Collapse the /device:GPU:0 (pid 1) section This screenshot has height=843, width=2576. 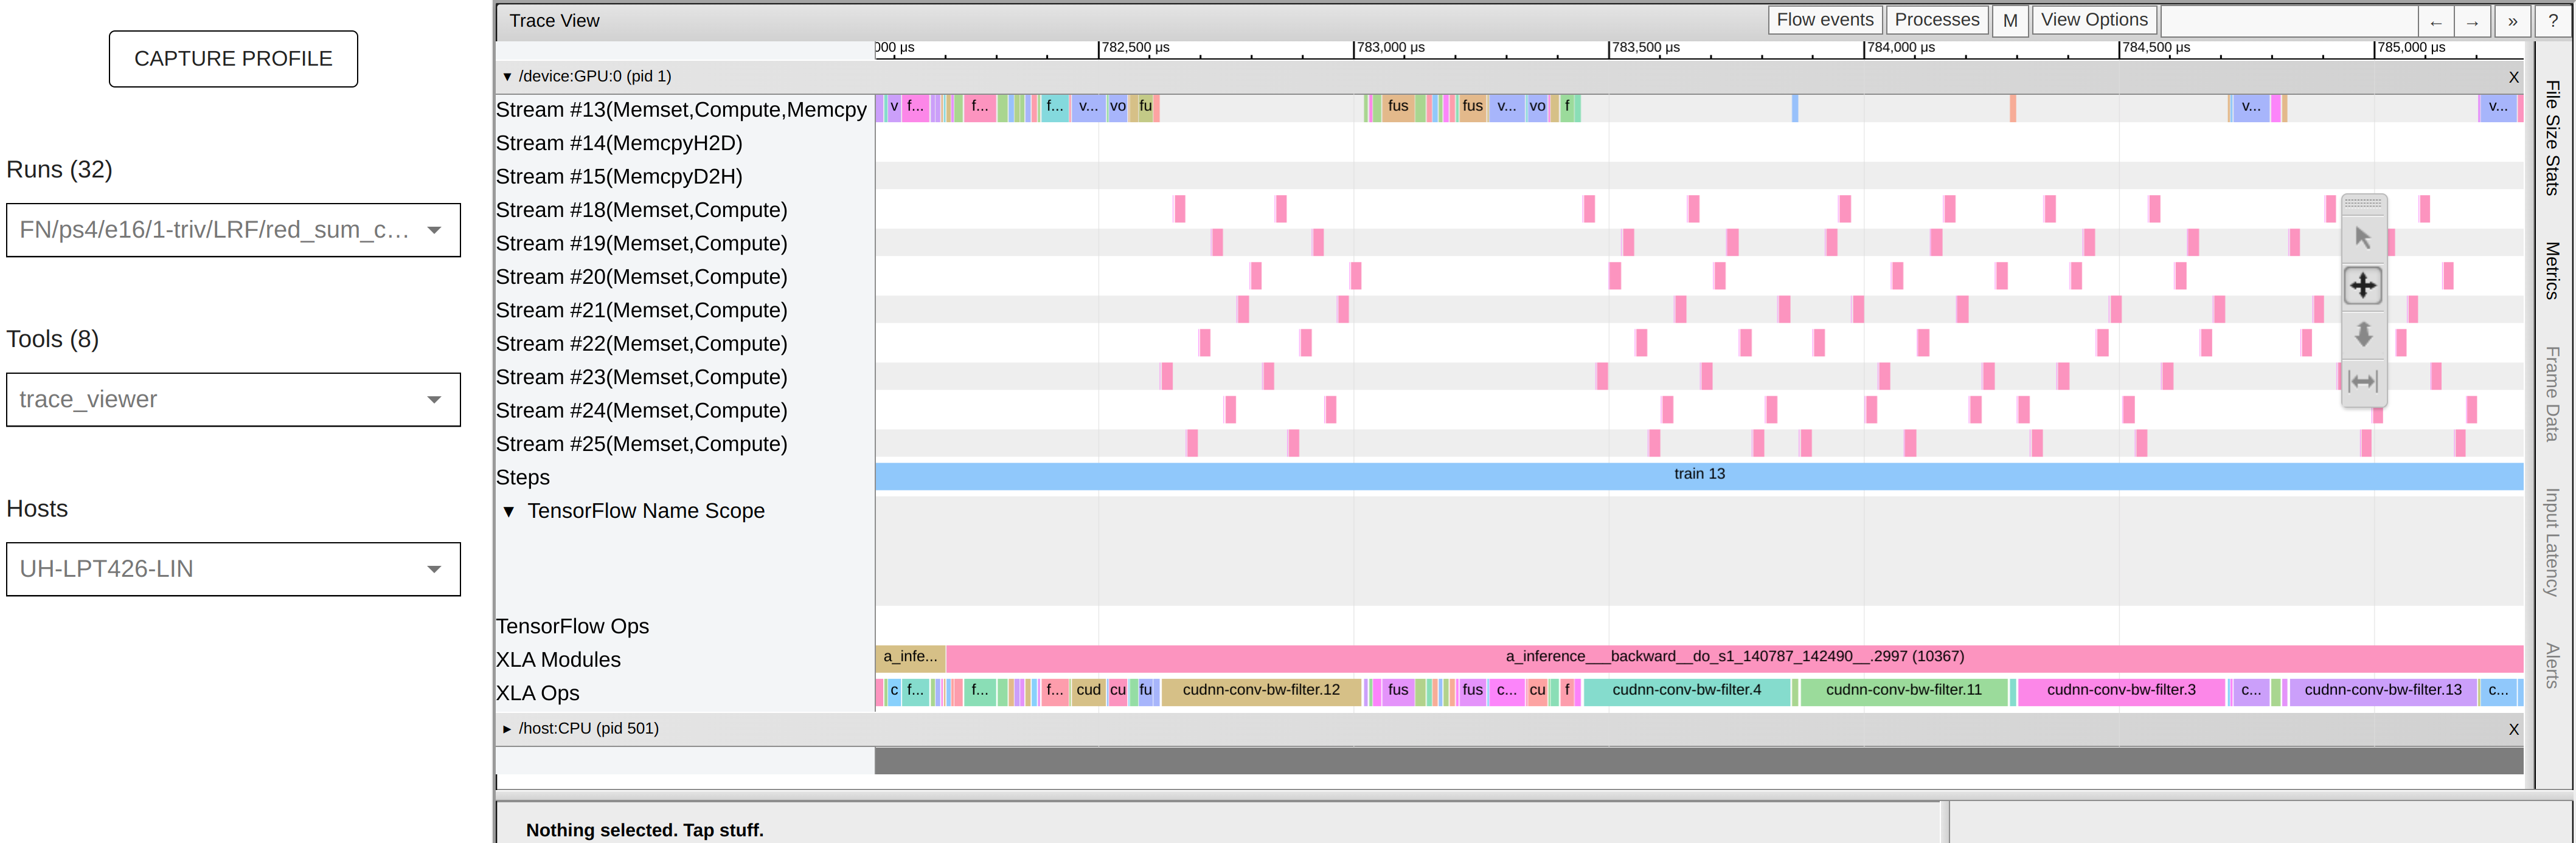point(507,77)
